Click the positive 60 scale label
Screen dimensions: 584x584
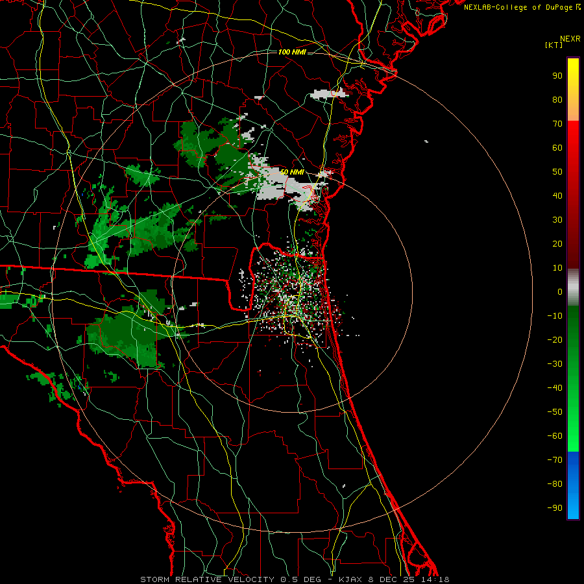point(557,147)
